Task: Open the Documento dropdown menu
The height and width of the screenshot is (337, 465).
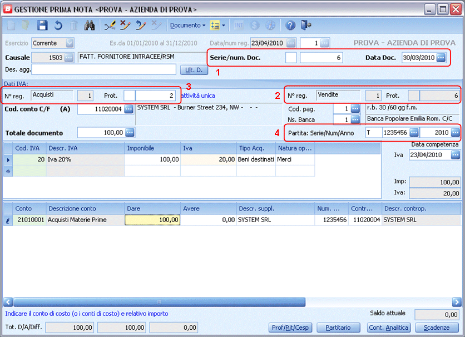Action: coord(187,26)
